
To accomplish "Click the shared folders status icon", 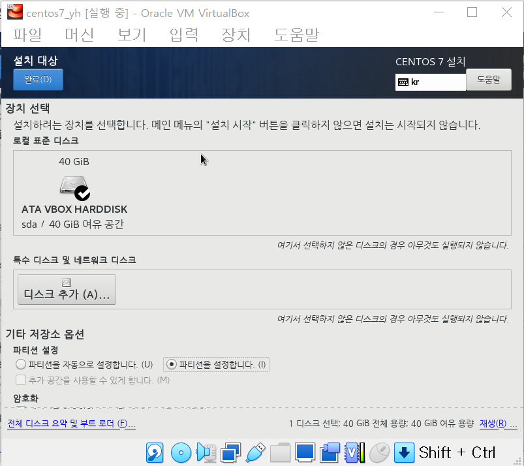I will [x=280, y=453].
